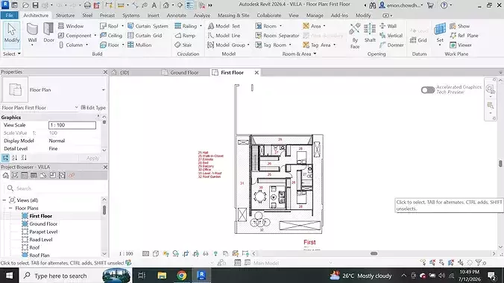
Task: Open the Model Group dropdown arrow
Action: (248, 45)
